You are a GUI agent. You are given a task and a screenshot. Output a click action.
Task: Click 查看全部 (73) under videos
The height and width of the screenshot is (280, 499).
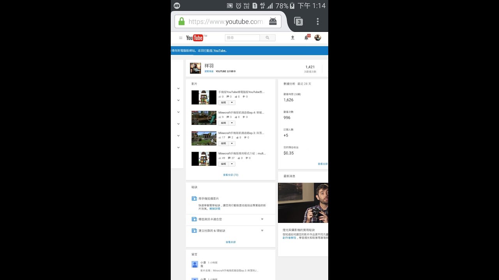pos(230,175)
